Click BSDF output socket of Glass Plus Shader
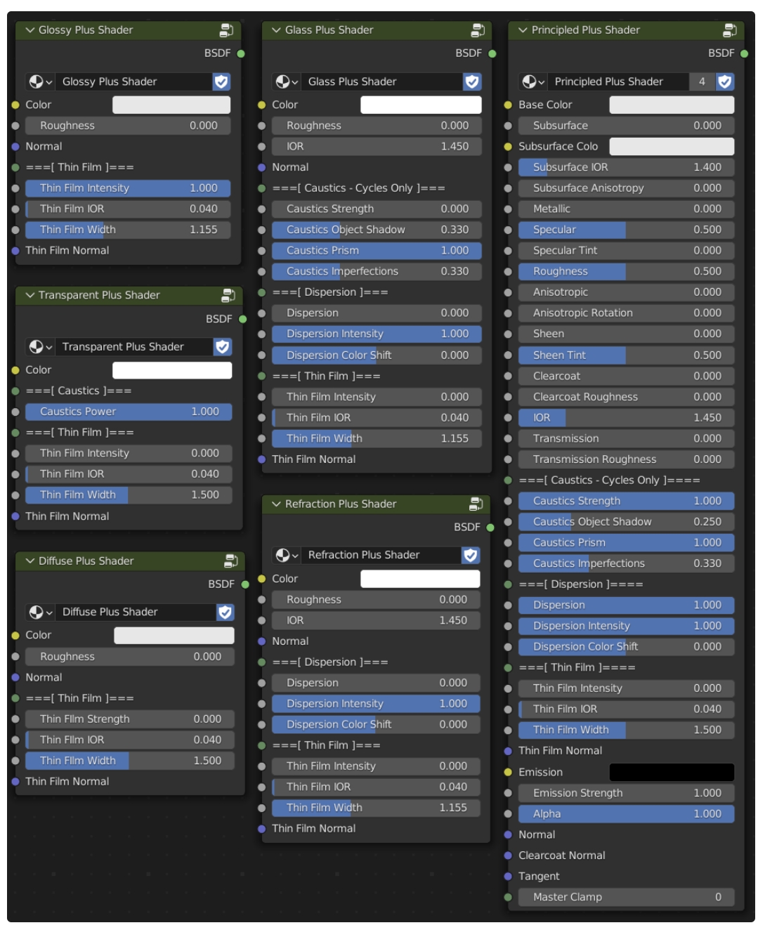The width and height of the screenshot is (758, 937). pyautogui.click(x=492, y=53)
